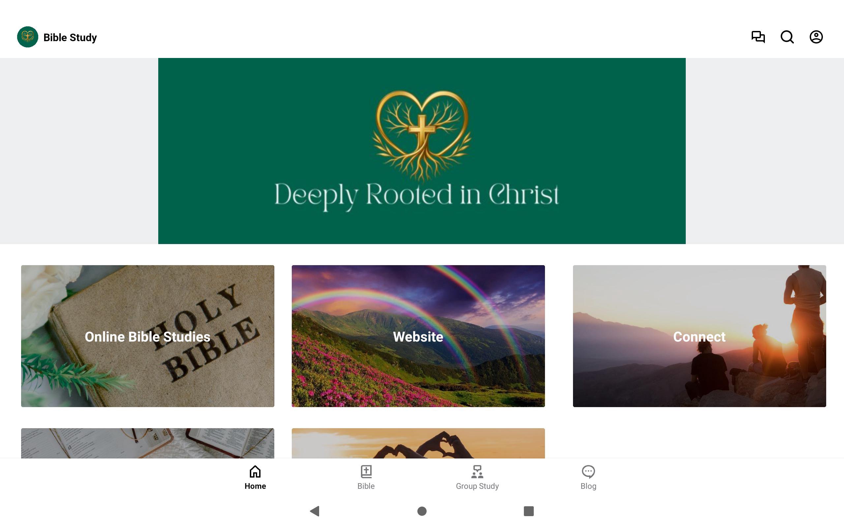Screen dimensions: 844x527
Task: Open the Website rainbow tile
Action: (x=418, y=336)
